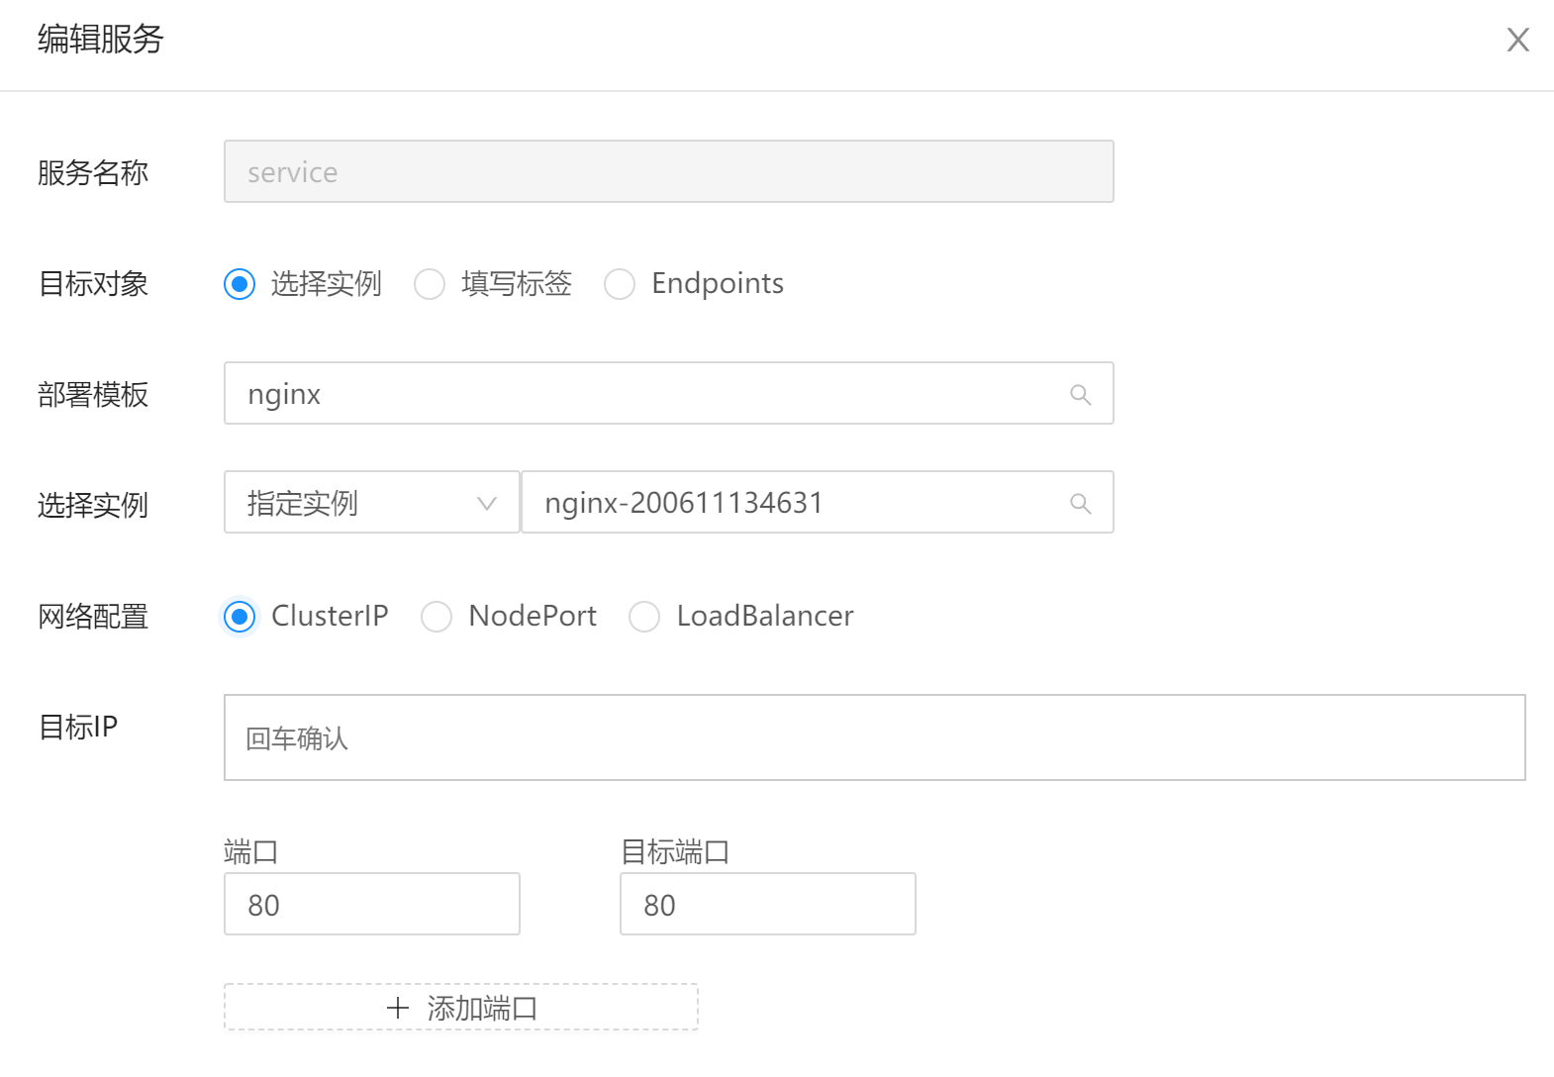Click the search icon in nginx-200611134631 field
Screen dimensions: 1554x1077
tap(1080, 504)
